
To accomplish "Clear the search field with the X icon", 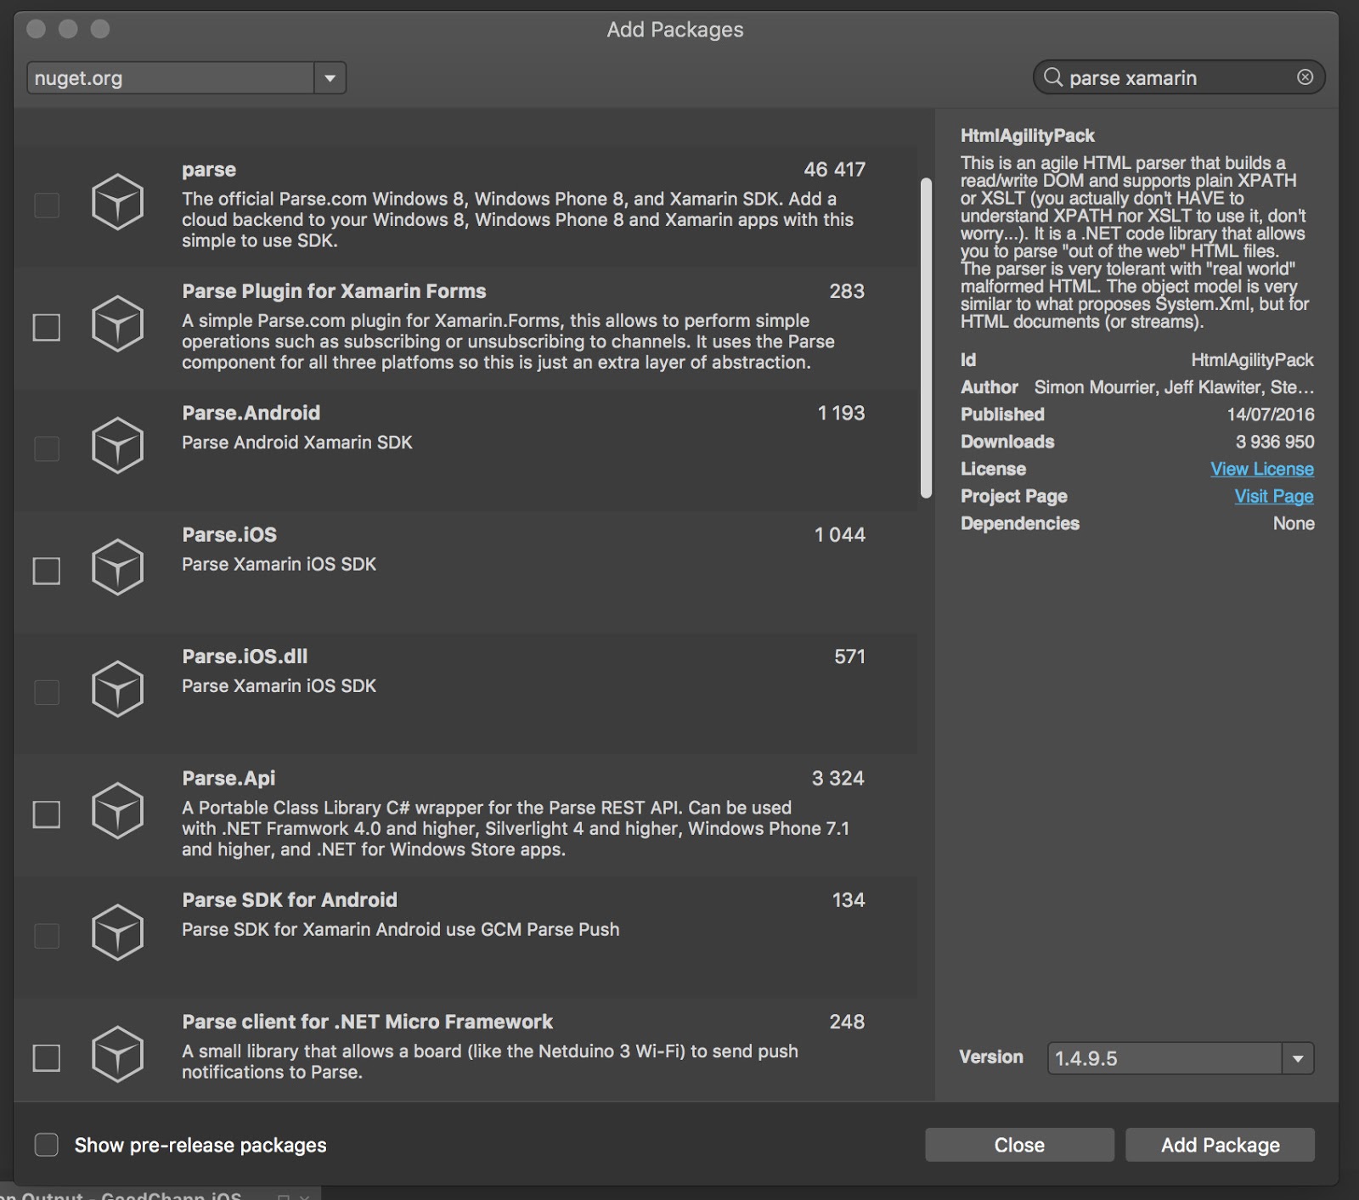I will (x=1305, y=77).
